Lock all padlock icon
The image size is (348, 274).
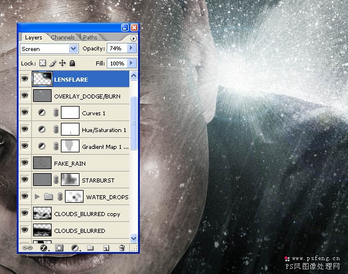pos(72,63)
